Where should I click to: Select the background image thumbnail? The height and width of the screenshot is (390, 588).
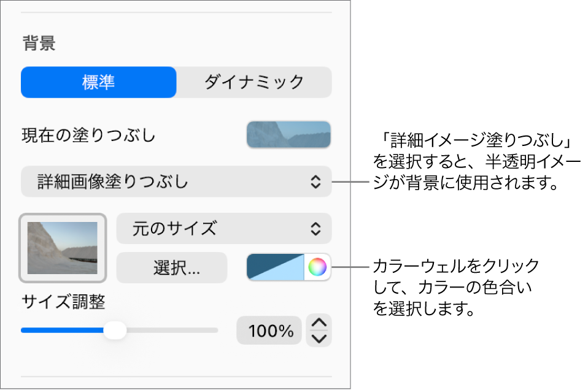[x=62, y=248]
